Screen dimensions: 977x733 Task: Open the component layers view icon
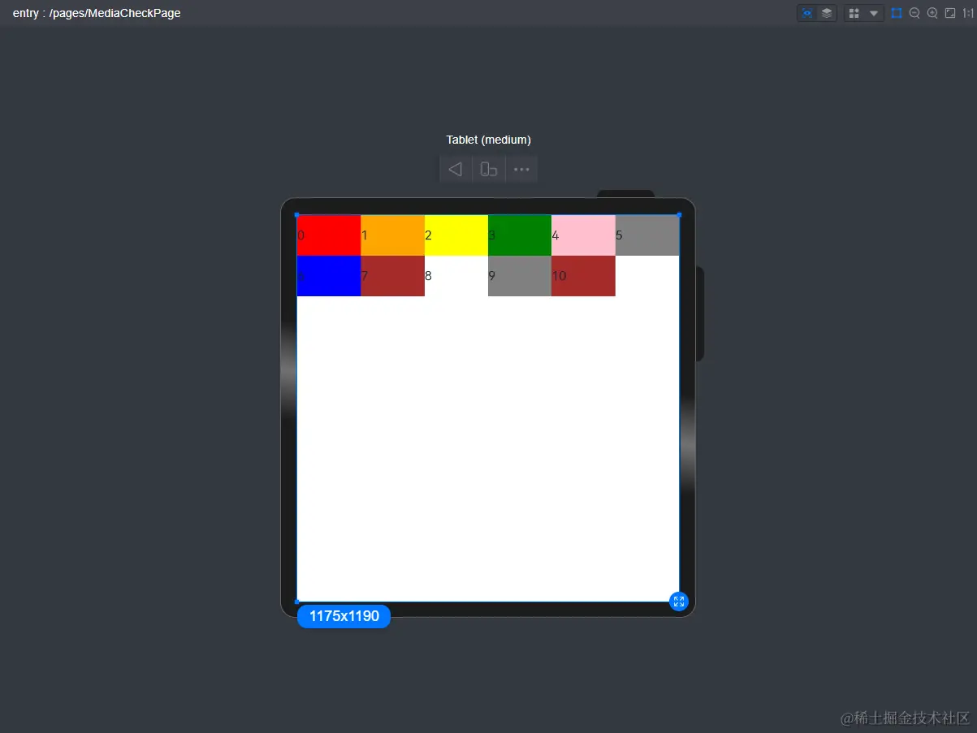tap(827, 13)
